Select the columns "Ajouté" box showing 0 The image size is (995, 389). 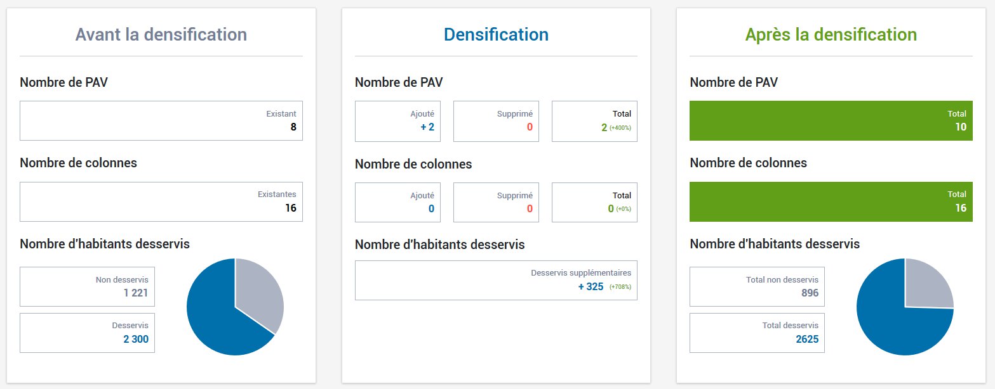pyautogui.click(x=397, y=202)
